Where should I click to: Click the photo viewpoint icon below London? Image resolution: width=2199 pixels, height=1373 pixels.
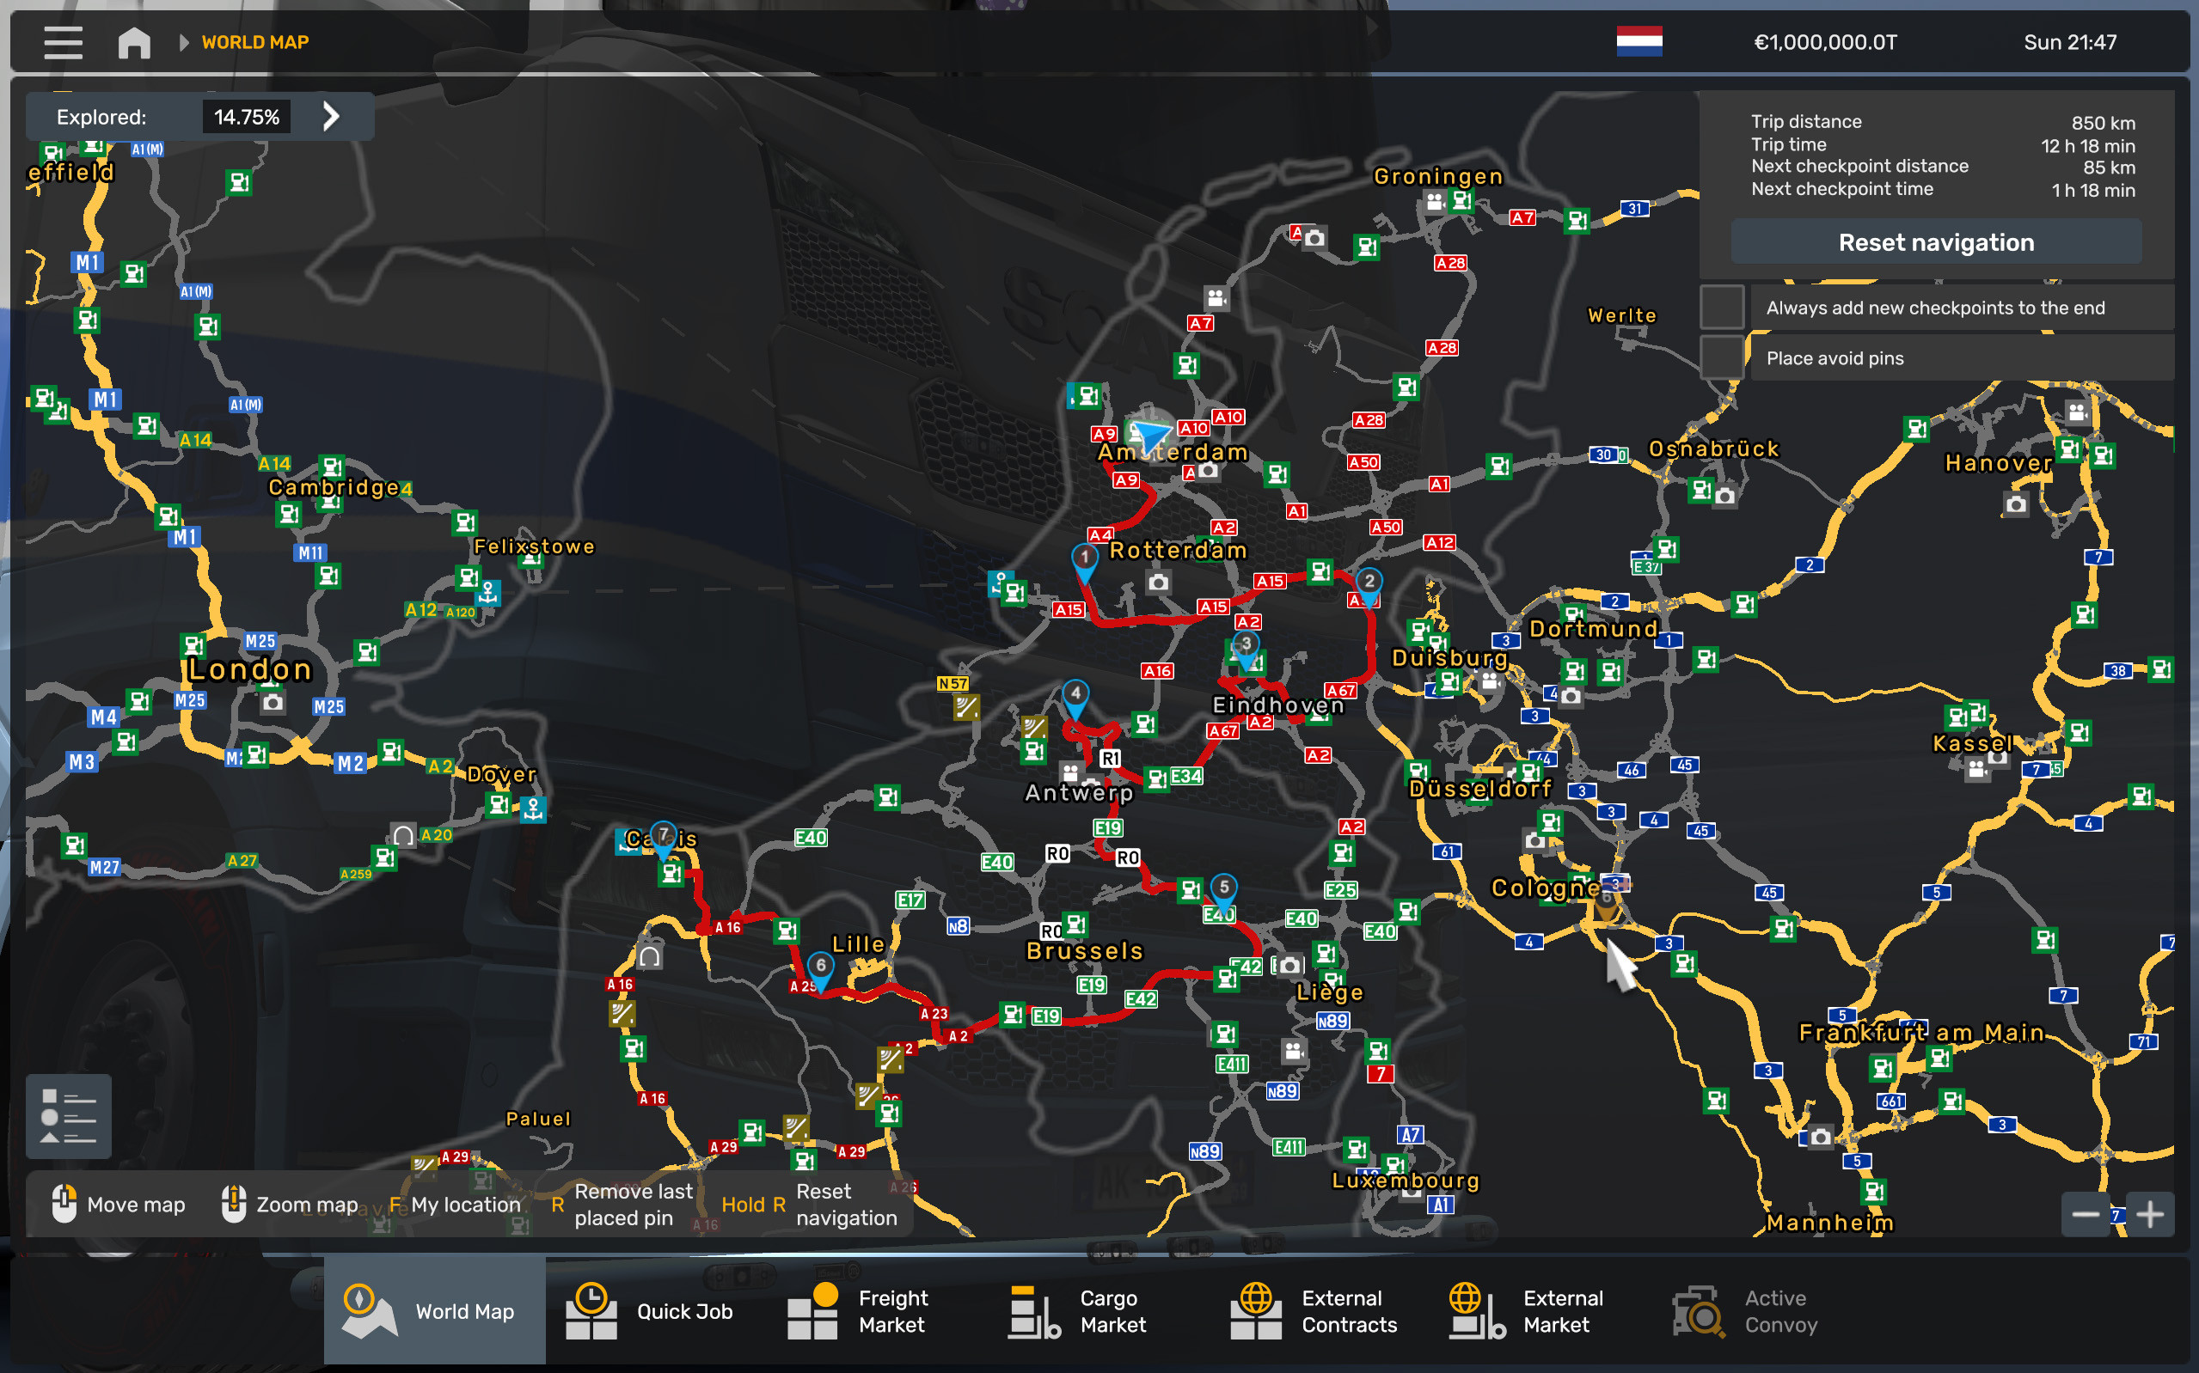click(x=272, y=702)
